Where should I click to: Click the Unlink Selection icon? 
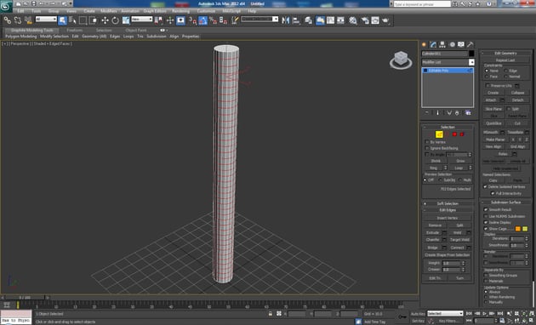click(17, 20)
